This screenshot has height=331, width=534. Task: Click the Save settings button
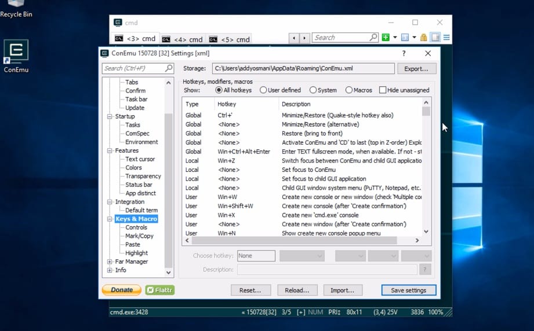tap(409, 290)
